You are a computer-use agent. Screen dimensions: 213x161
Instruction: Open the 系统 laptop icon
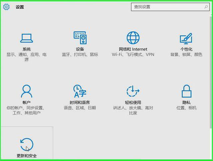tap(27, 38)
